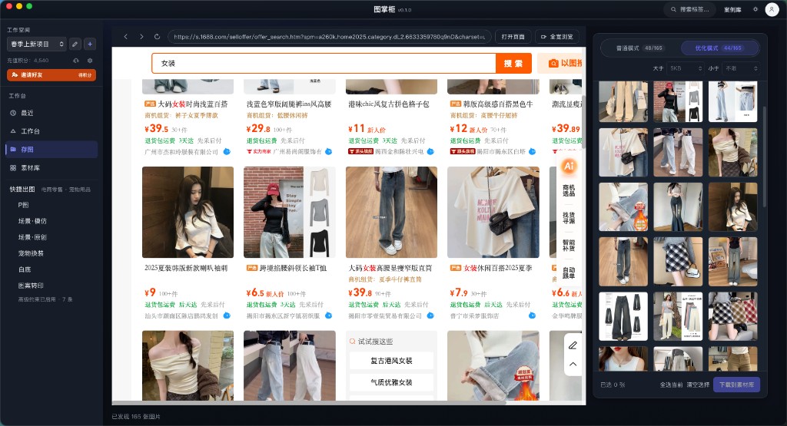Click the 气质优雅女装 search suggestion
787x426 pixels.
tap(391, 382)
